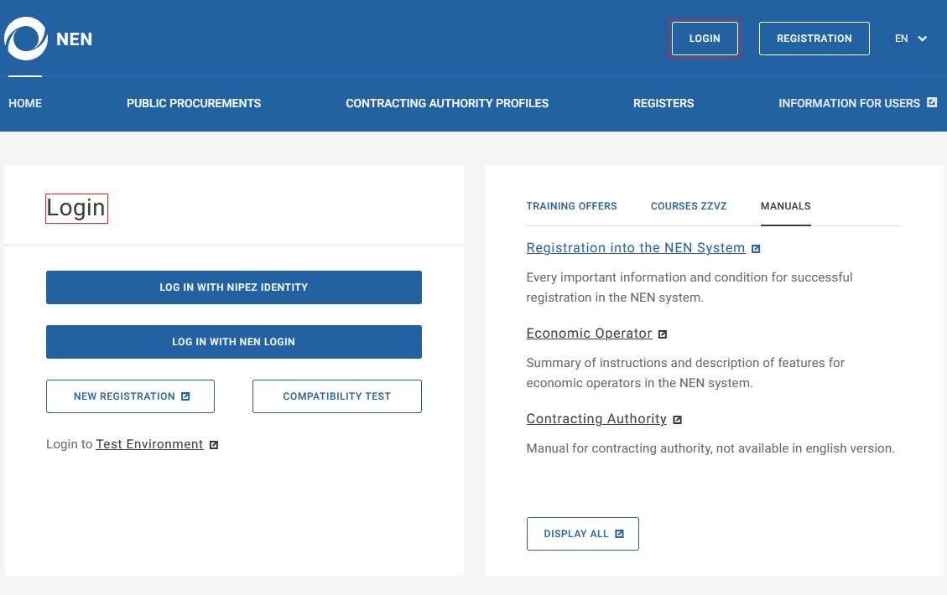947x595 pixels.
Task: Switch to the Courses ZZVZ tab
Action: click(689, 206)
